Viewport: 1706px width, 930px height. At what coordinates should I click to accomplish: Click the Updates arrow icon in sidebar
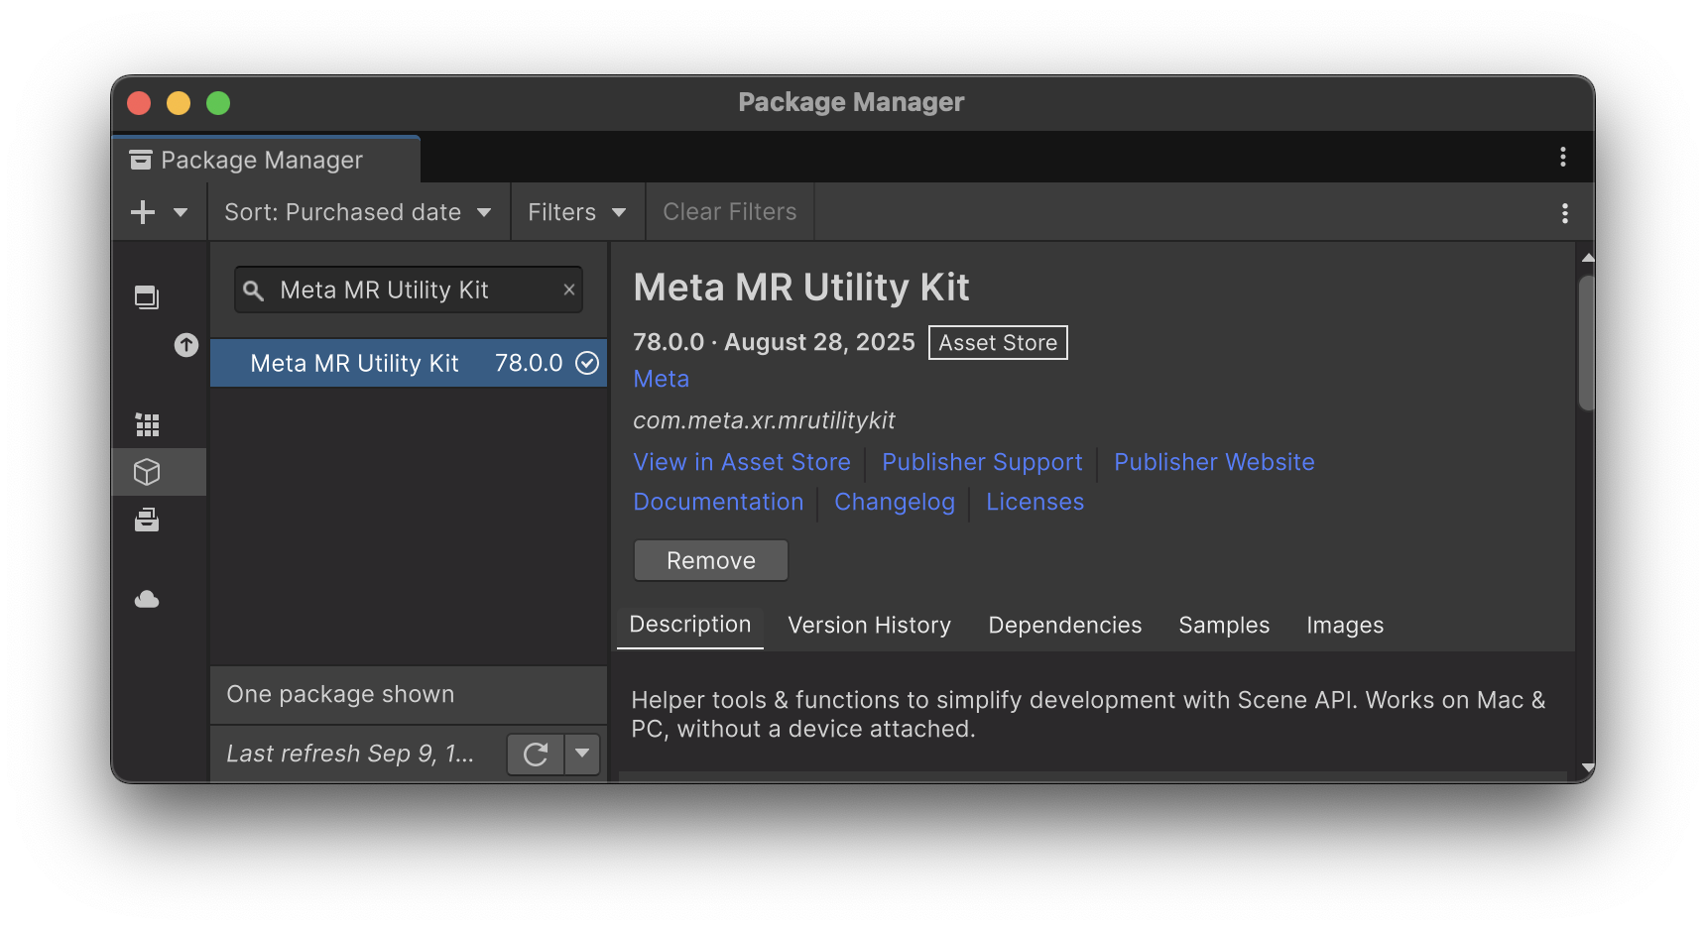[185, 345]
